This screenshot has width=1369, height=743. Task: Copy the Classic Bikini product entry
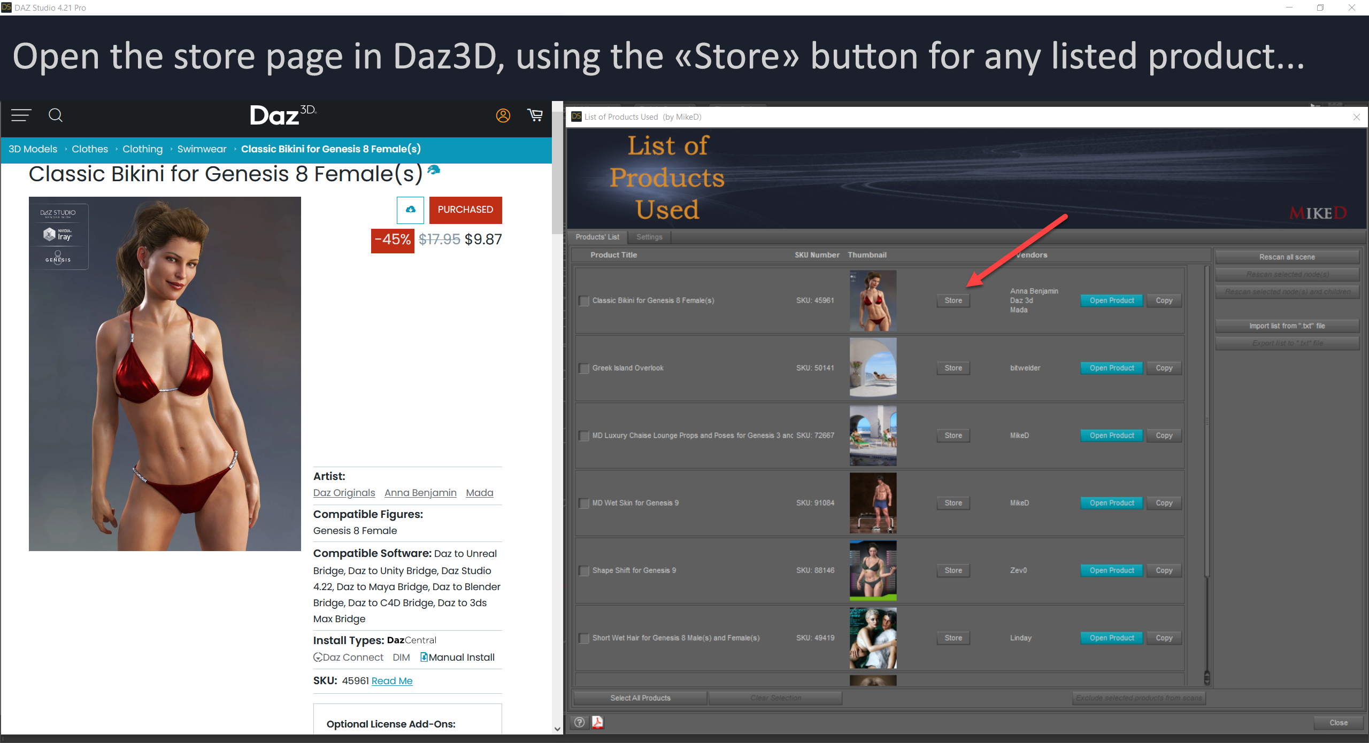1164,300
